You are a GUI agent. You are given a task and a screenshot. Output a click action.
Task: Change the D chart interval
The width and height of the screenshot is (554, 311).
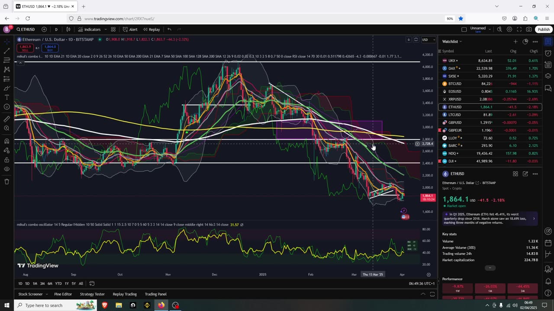tap(56, 29)
